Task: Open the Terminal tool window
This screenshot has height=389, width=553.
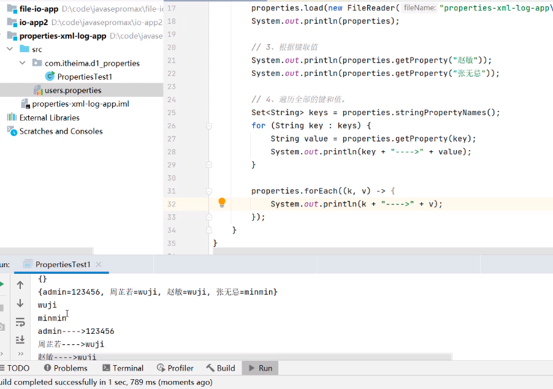Action: click(x=123, y=368)
